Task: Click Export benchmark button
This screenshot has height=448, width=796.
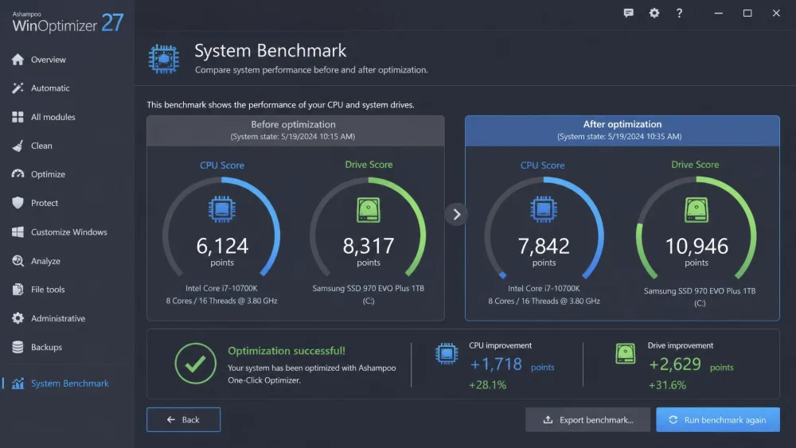Action: pos(588,419)
